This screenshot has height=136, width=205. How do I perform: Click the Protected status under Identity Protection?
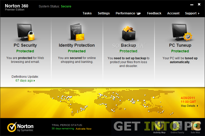[77, 51]
